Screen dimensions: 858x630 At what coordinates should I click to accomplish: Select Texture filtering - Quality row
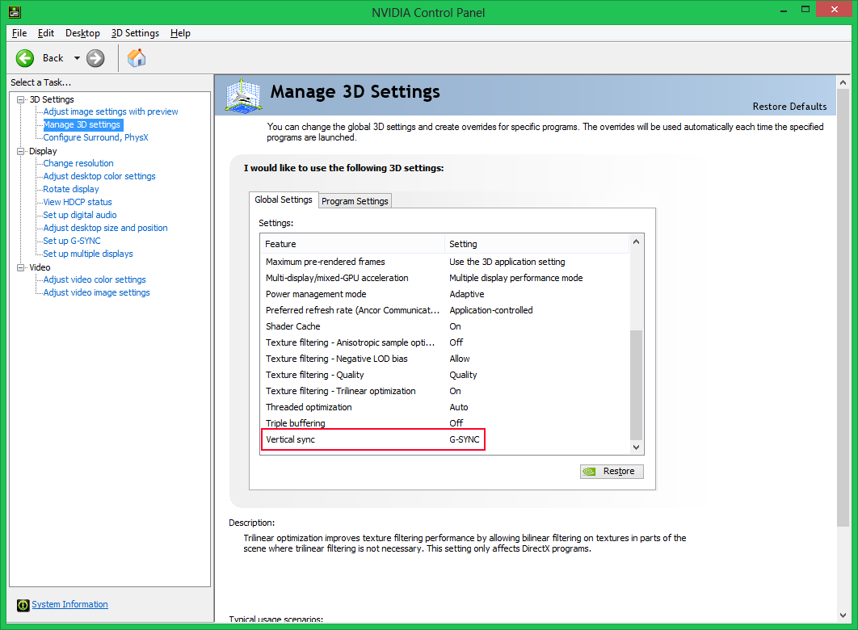click(x=445, y=375)
